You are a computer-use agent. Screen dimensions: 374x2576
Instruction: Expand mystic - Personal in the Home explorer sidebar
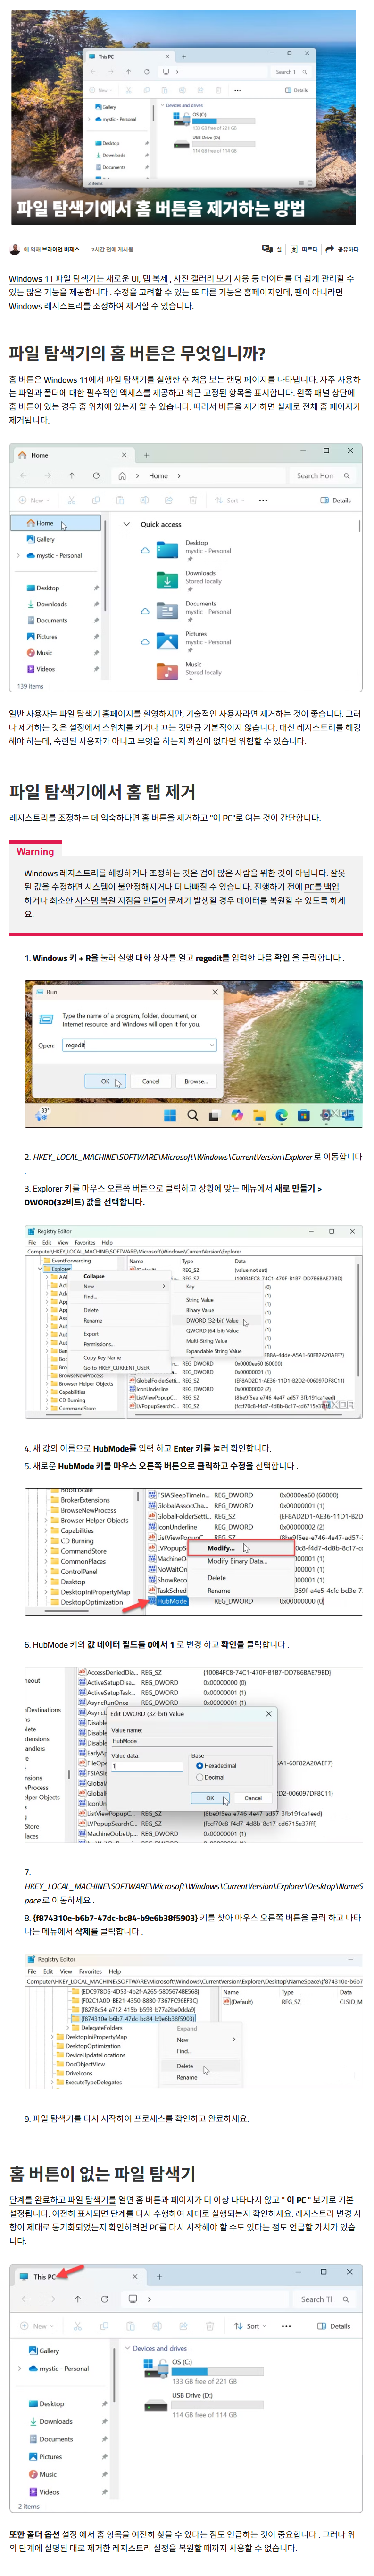tap(18, 555)
